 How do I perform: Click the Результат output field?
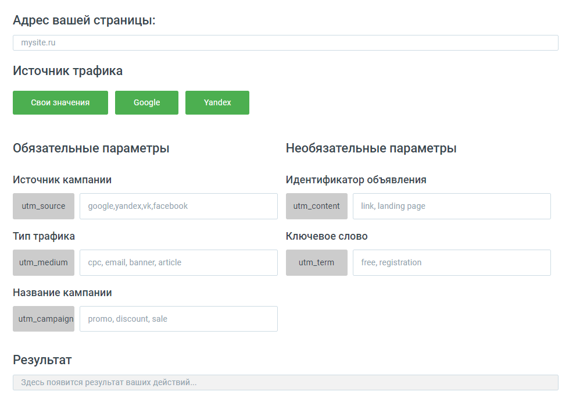point(285,382)
